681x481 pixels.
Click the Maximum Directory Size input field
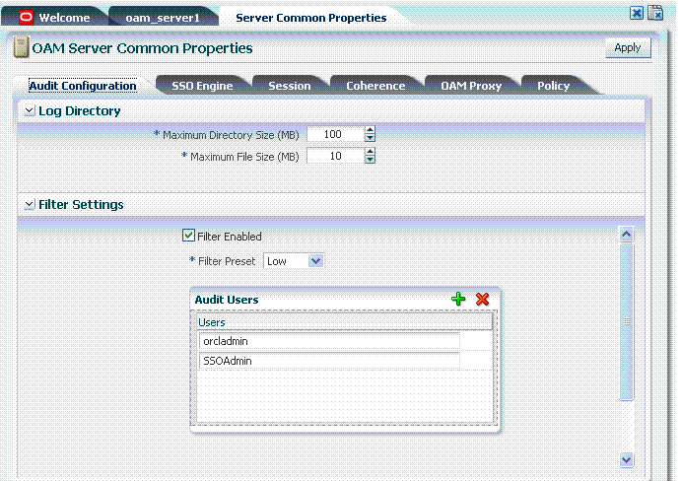tap(335, 134)
